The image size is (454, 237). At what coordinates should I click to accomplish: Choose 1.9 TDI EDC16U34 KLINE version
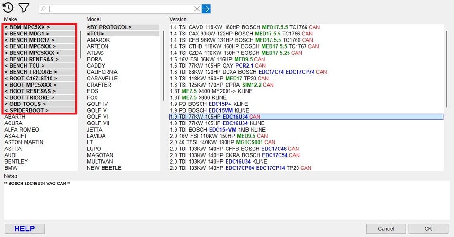217,123
